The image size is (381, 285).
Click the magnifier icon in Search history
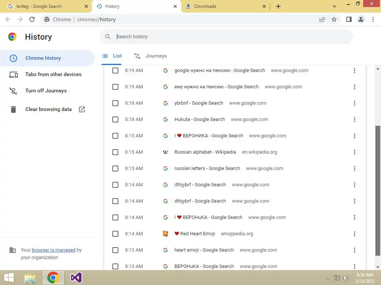(x=108, y=37)
